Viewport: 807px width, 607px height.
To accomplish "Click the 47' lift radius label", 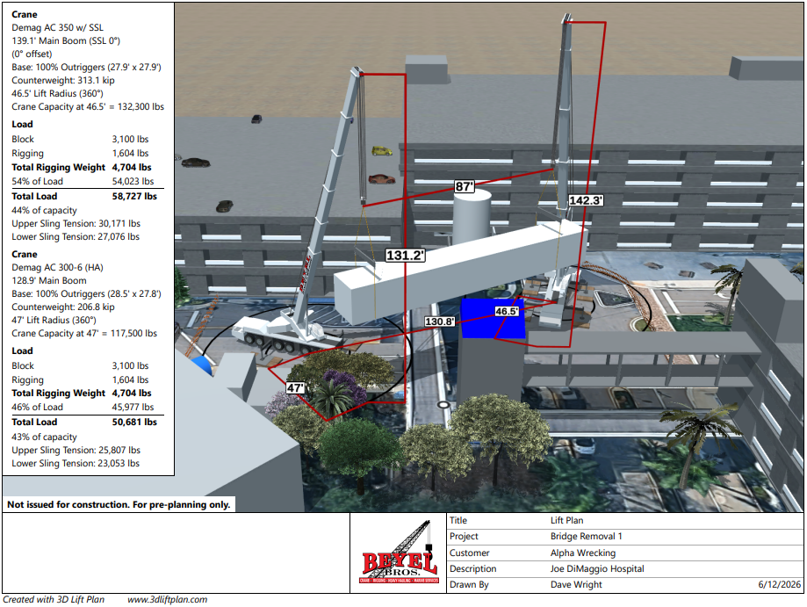I will [x=295, y=387].
